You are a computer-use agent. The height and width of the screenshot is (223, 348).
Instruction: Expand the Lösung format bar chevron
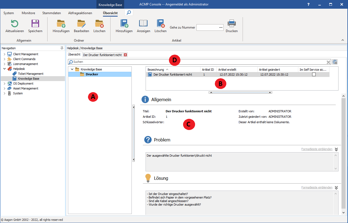tap(336, 188)
